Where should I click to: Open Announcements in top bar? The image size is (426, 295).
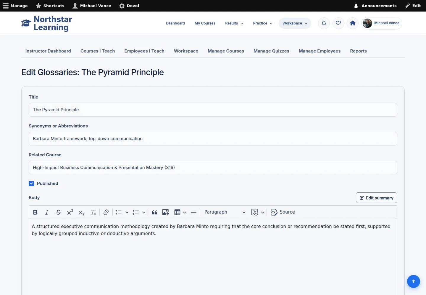[x=375, y=6]
